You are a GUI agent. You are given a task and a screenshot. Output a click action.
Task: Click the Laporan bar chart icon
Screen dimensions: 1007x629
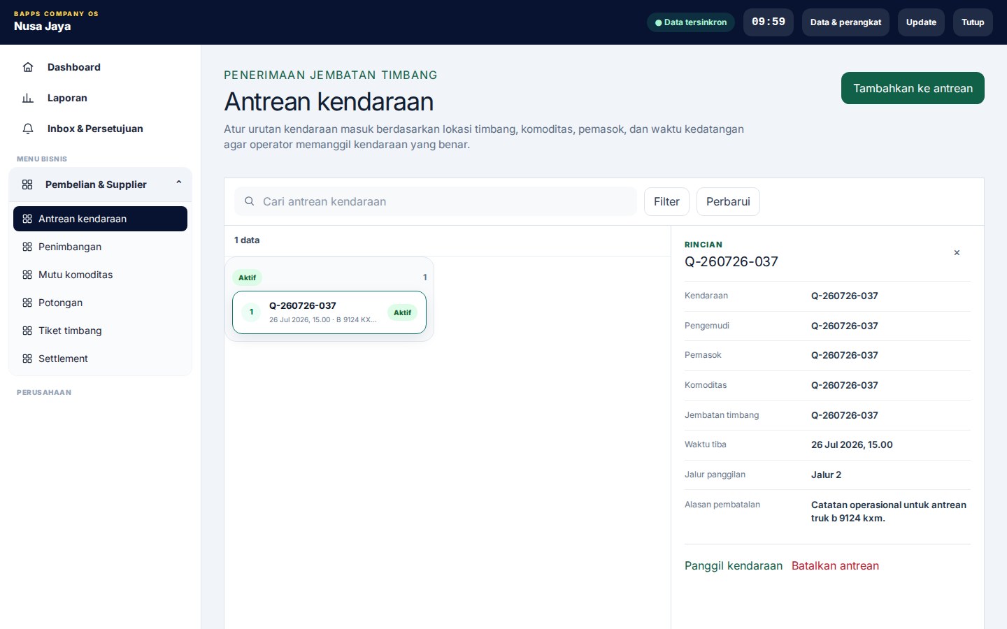point(28,98)
